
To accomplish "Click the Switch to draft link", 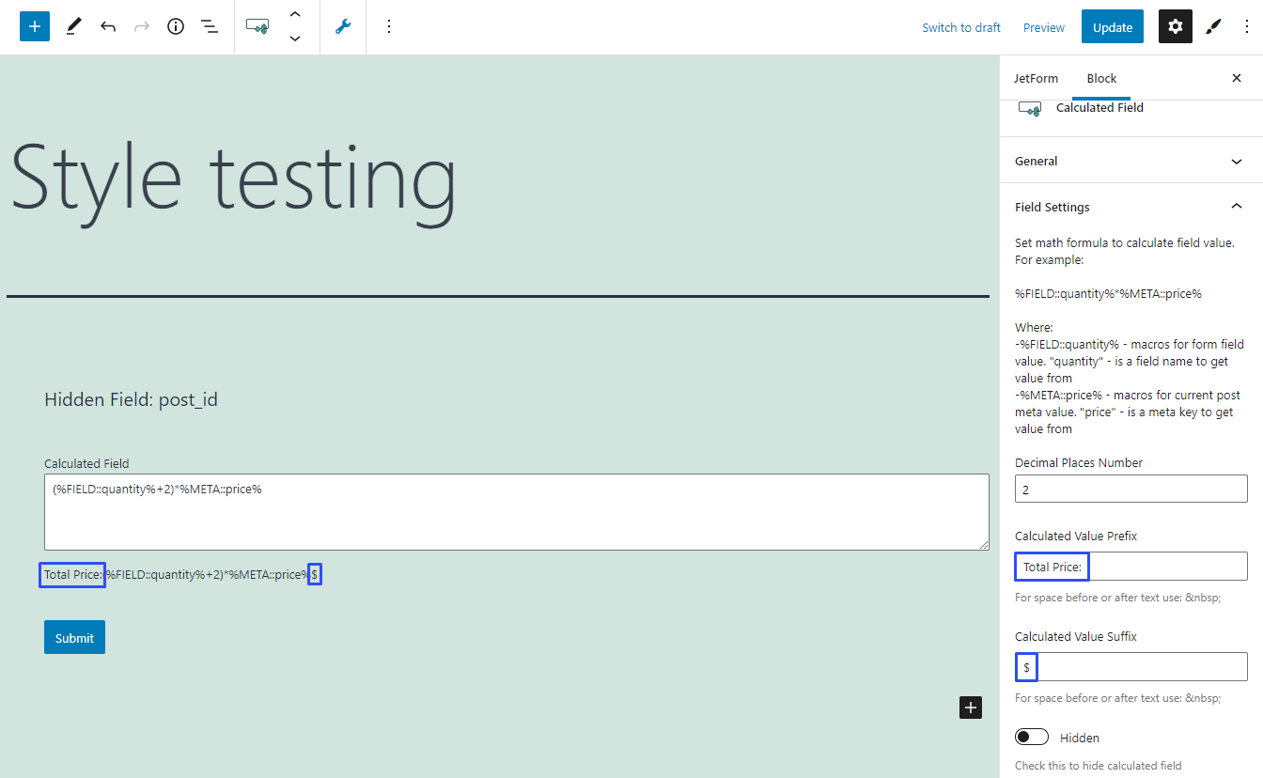I will (960, 27).
